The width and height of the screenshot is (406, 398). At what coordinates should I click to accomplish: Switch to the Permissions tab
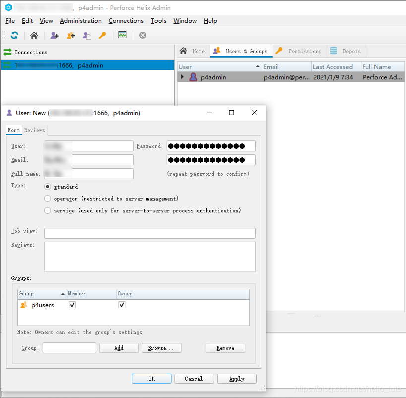299,51
